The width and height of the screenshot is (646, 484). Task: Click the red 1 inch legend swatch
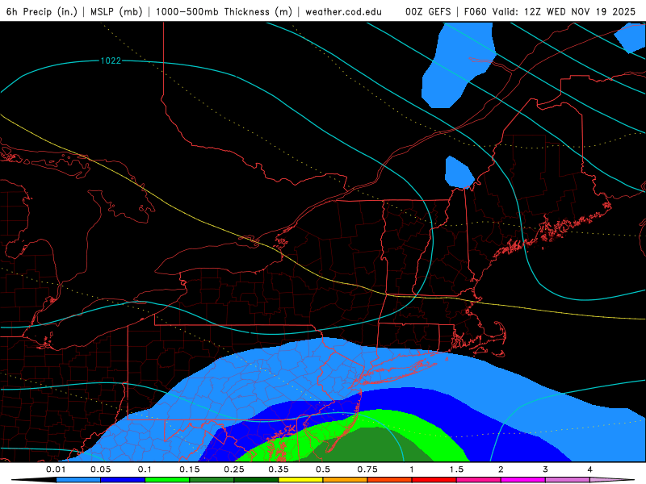click(x=434, y=480)
